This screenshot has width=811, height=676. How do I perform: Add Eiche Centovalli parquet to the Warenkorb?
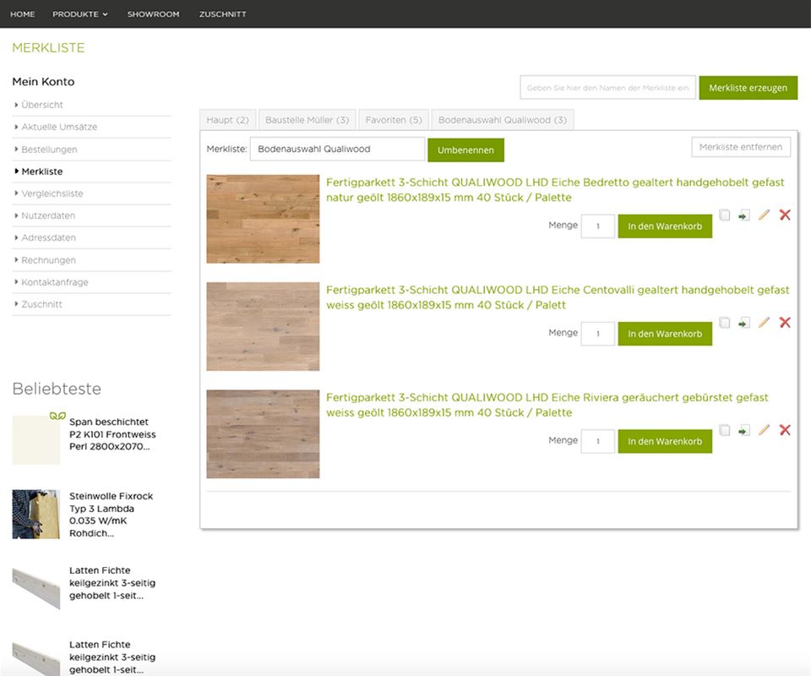point(665,334)
